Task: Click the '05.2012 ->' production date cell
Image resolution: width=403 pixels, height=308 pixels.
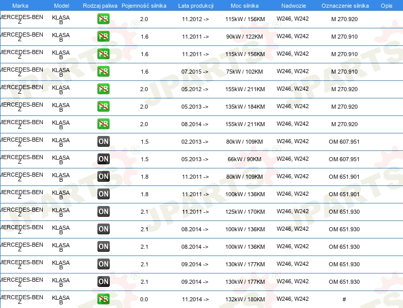Action: (x=195, y=89)
